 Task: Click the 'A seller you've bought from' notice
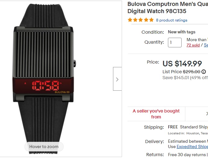[156, 114]
